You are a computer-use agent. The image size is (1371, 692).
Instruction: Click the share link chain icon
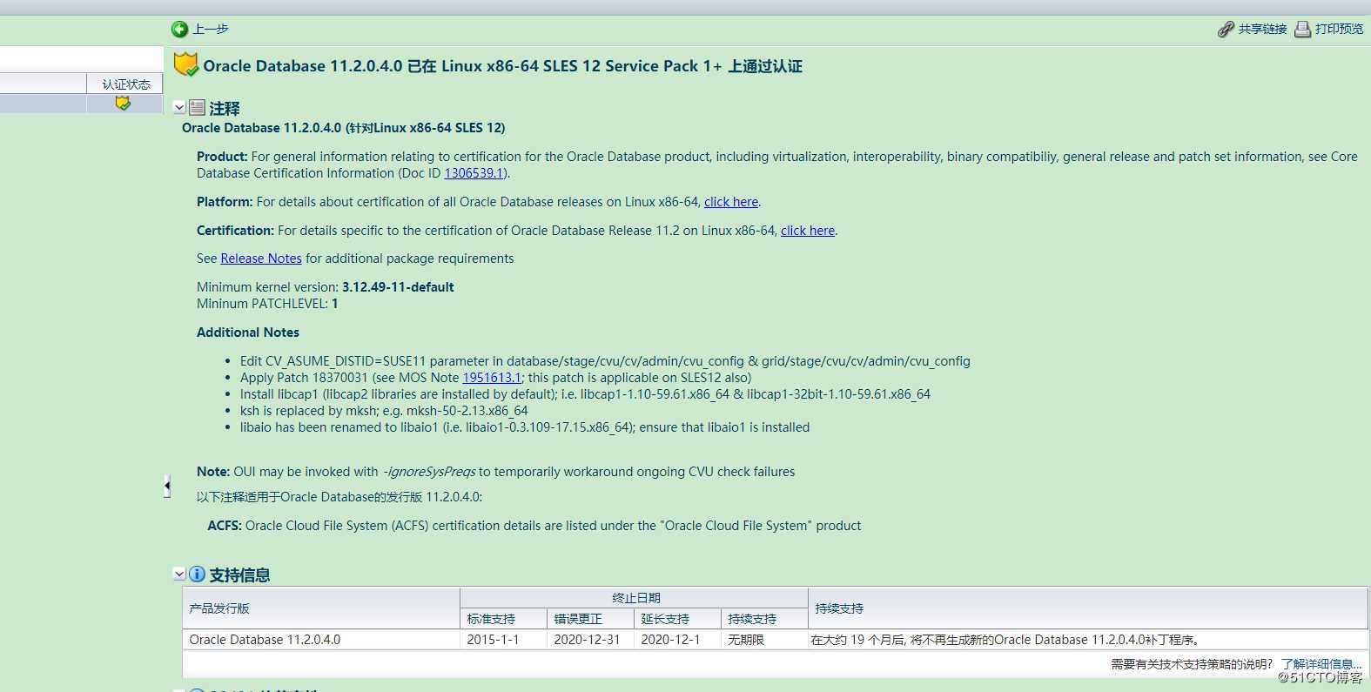(x=1226, y=30)
